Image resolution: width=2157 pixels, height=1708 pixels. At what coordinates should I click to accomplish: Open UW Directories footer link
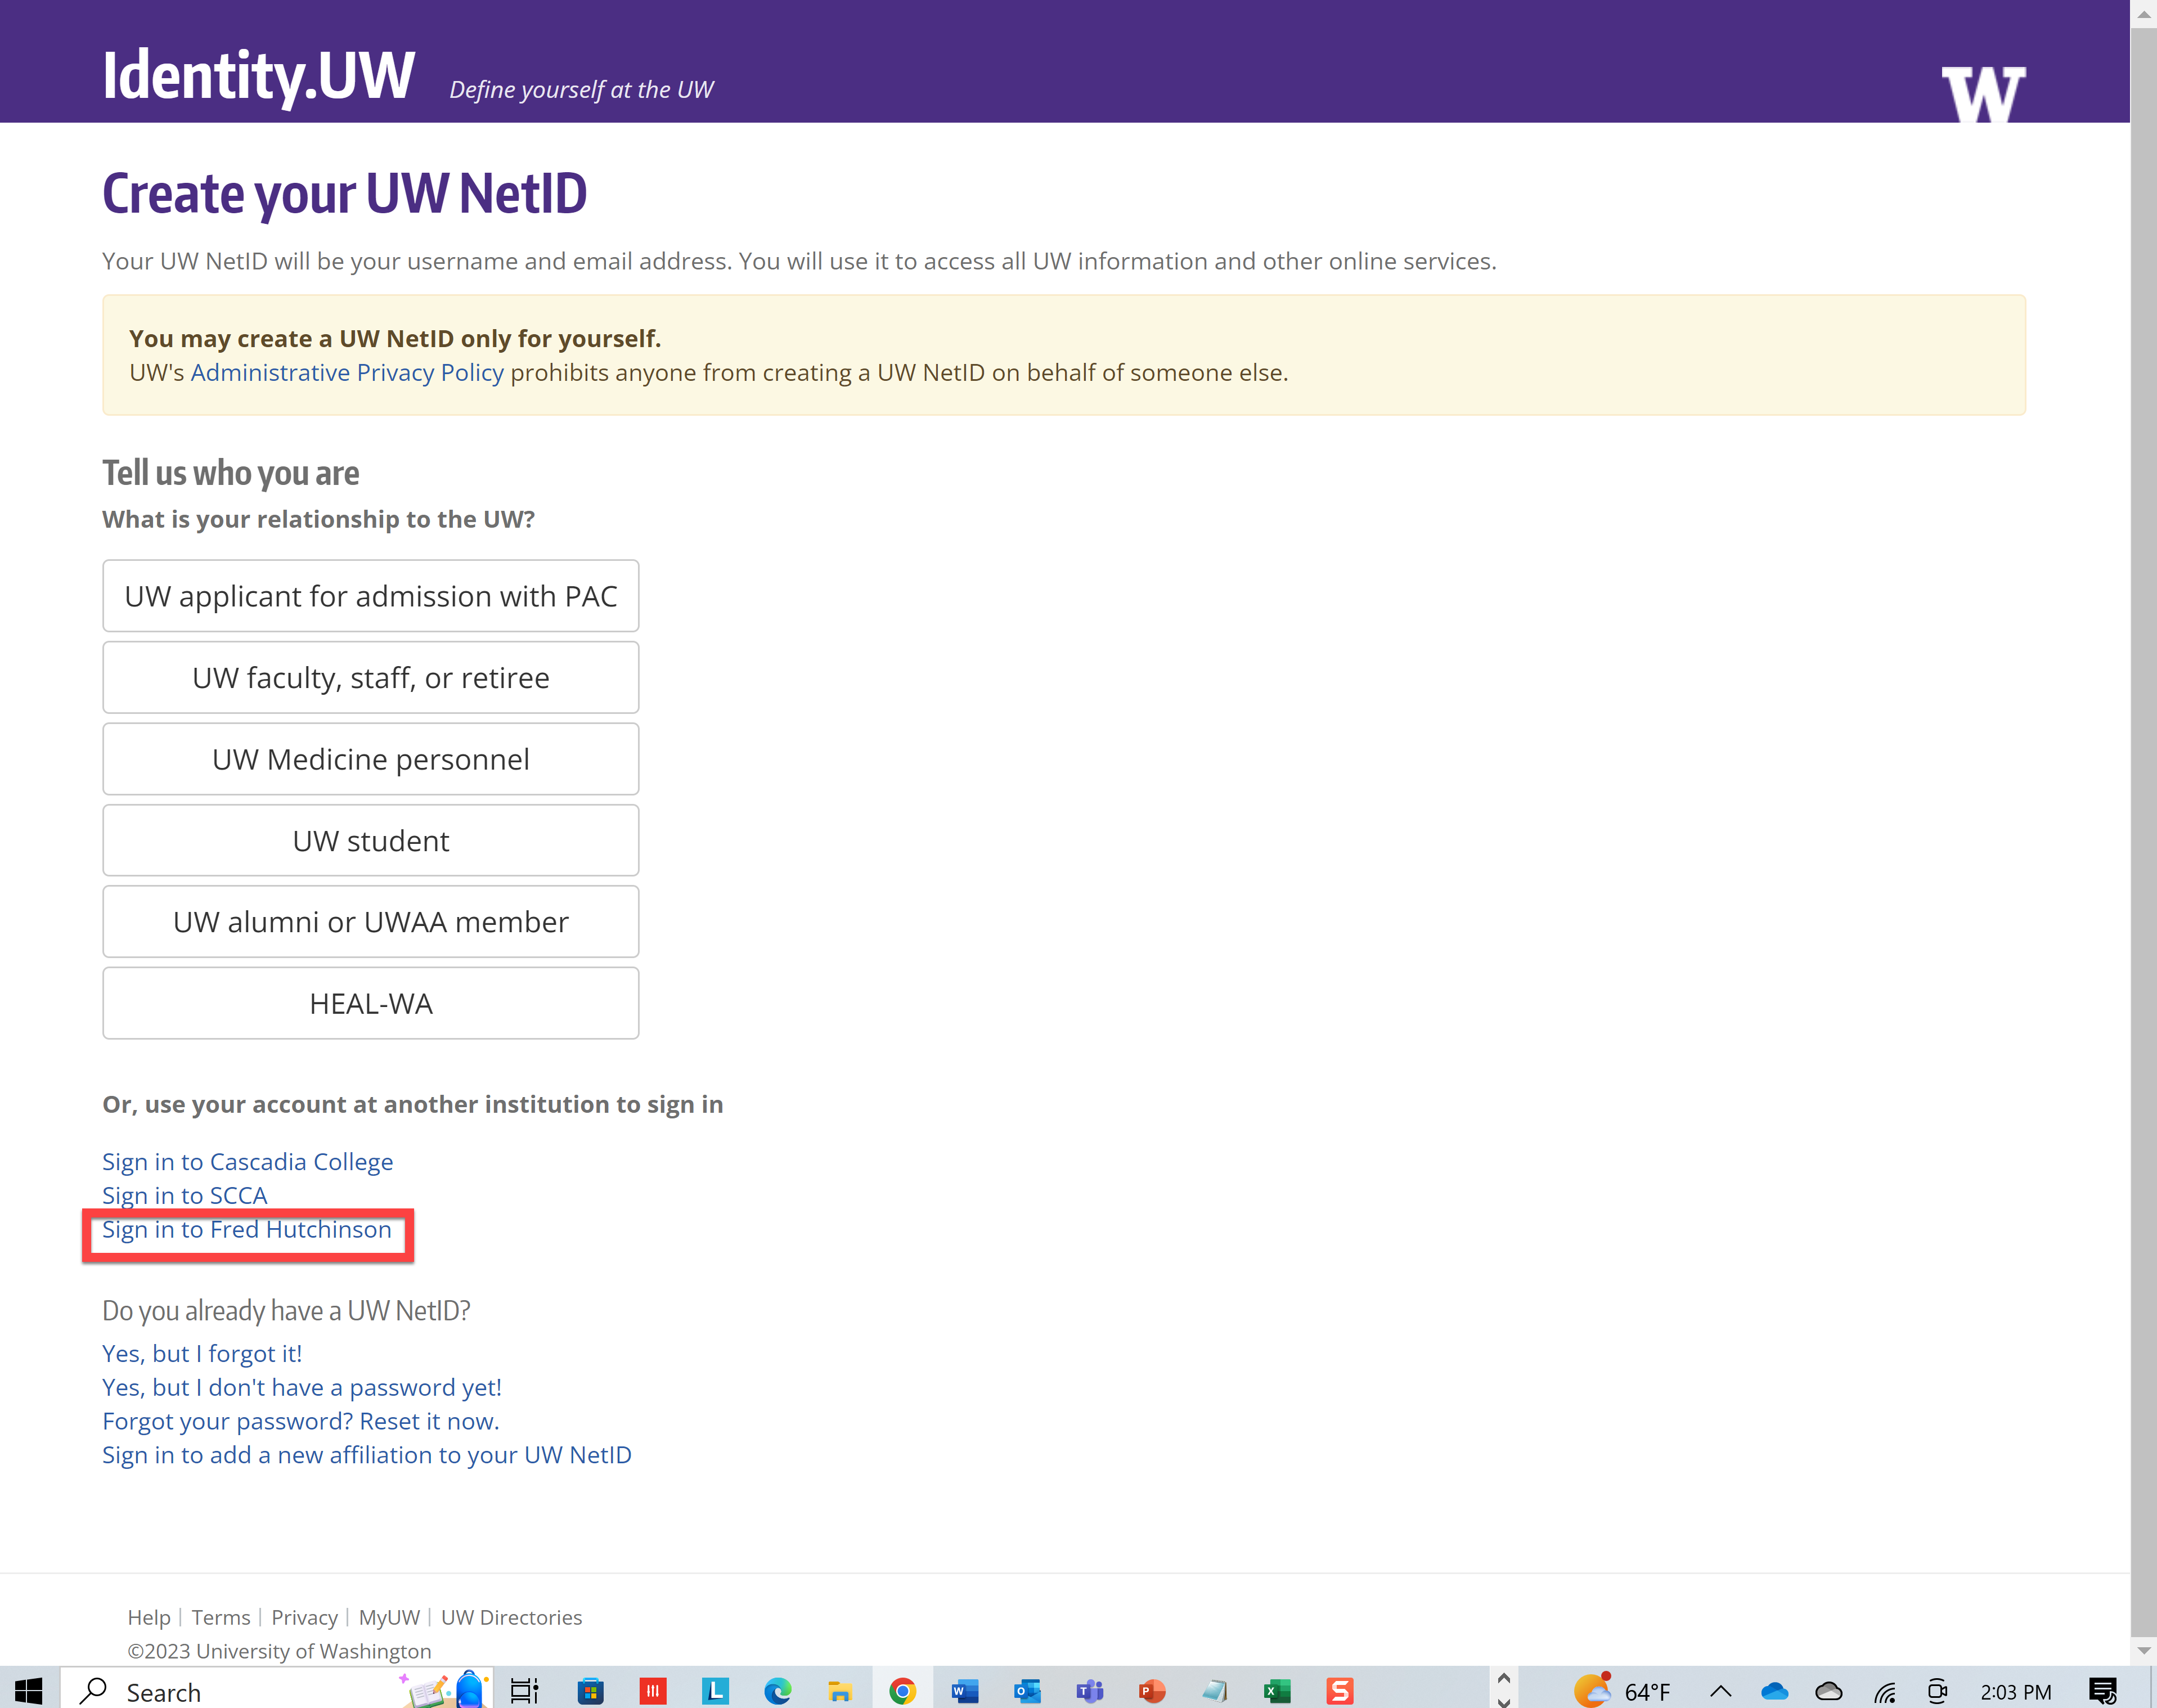[511, 1618]
